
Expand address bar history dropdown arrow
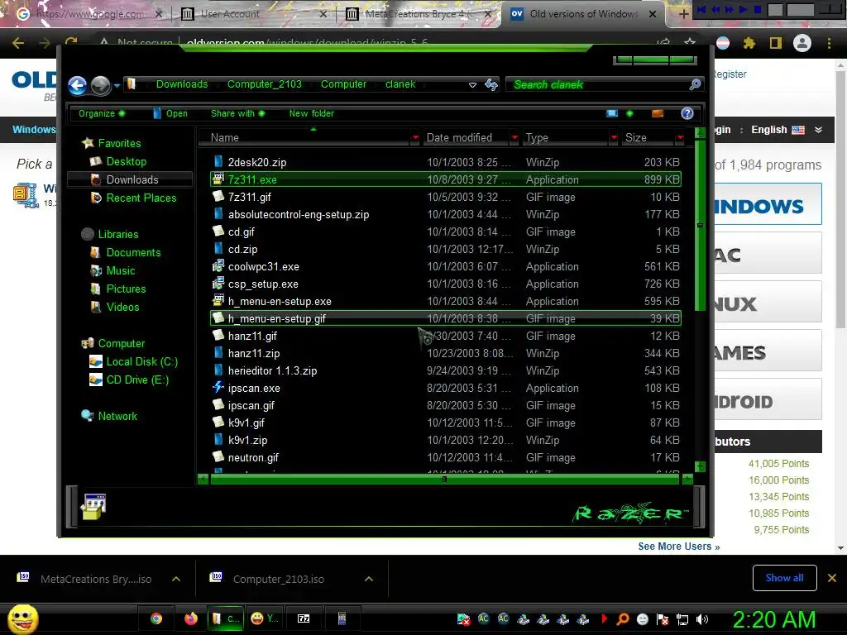click(472, 85)
